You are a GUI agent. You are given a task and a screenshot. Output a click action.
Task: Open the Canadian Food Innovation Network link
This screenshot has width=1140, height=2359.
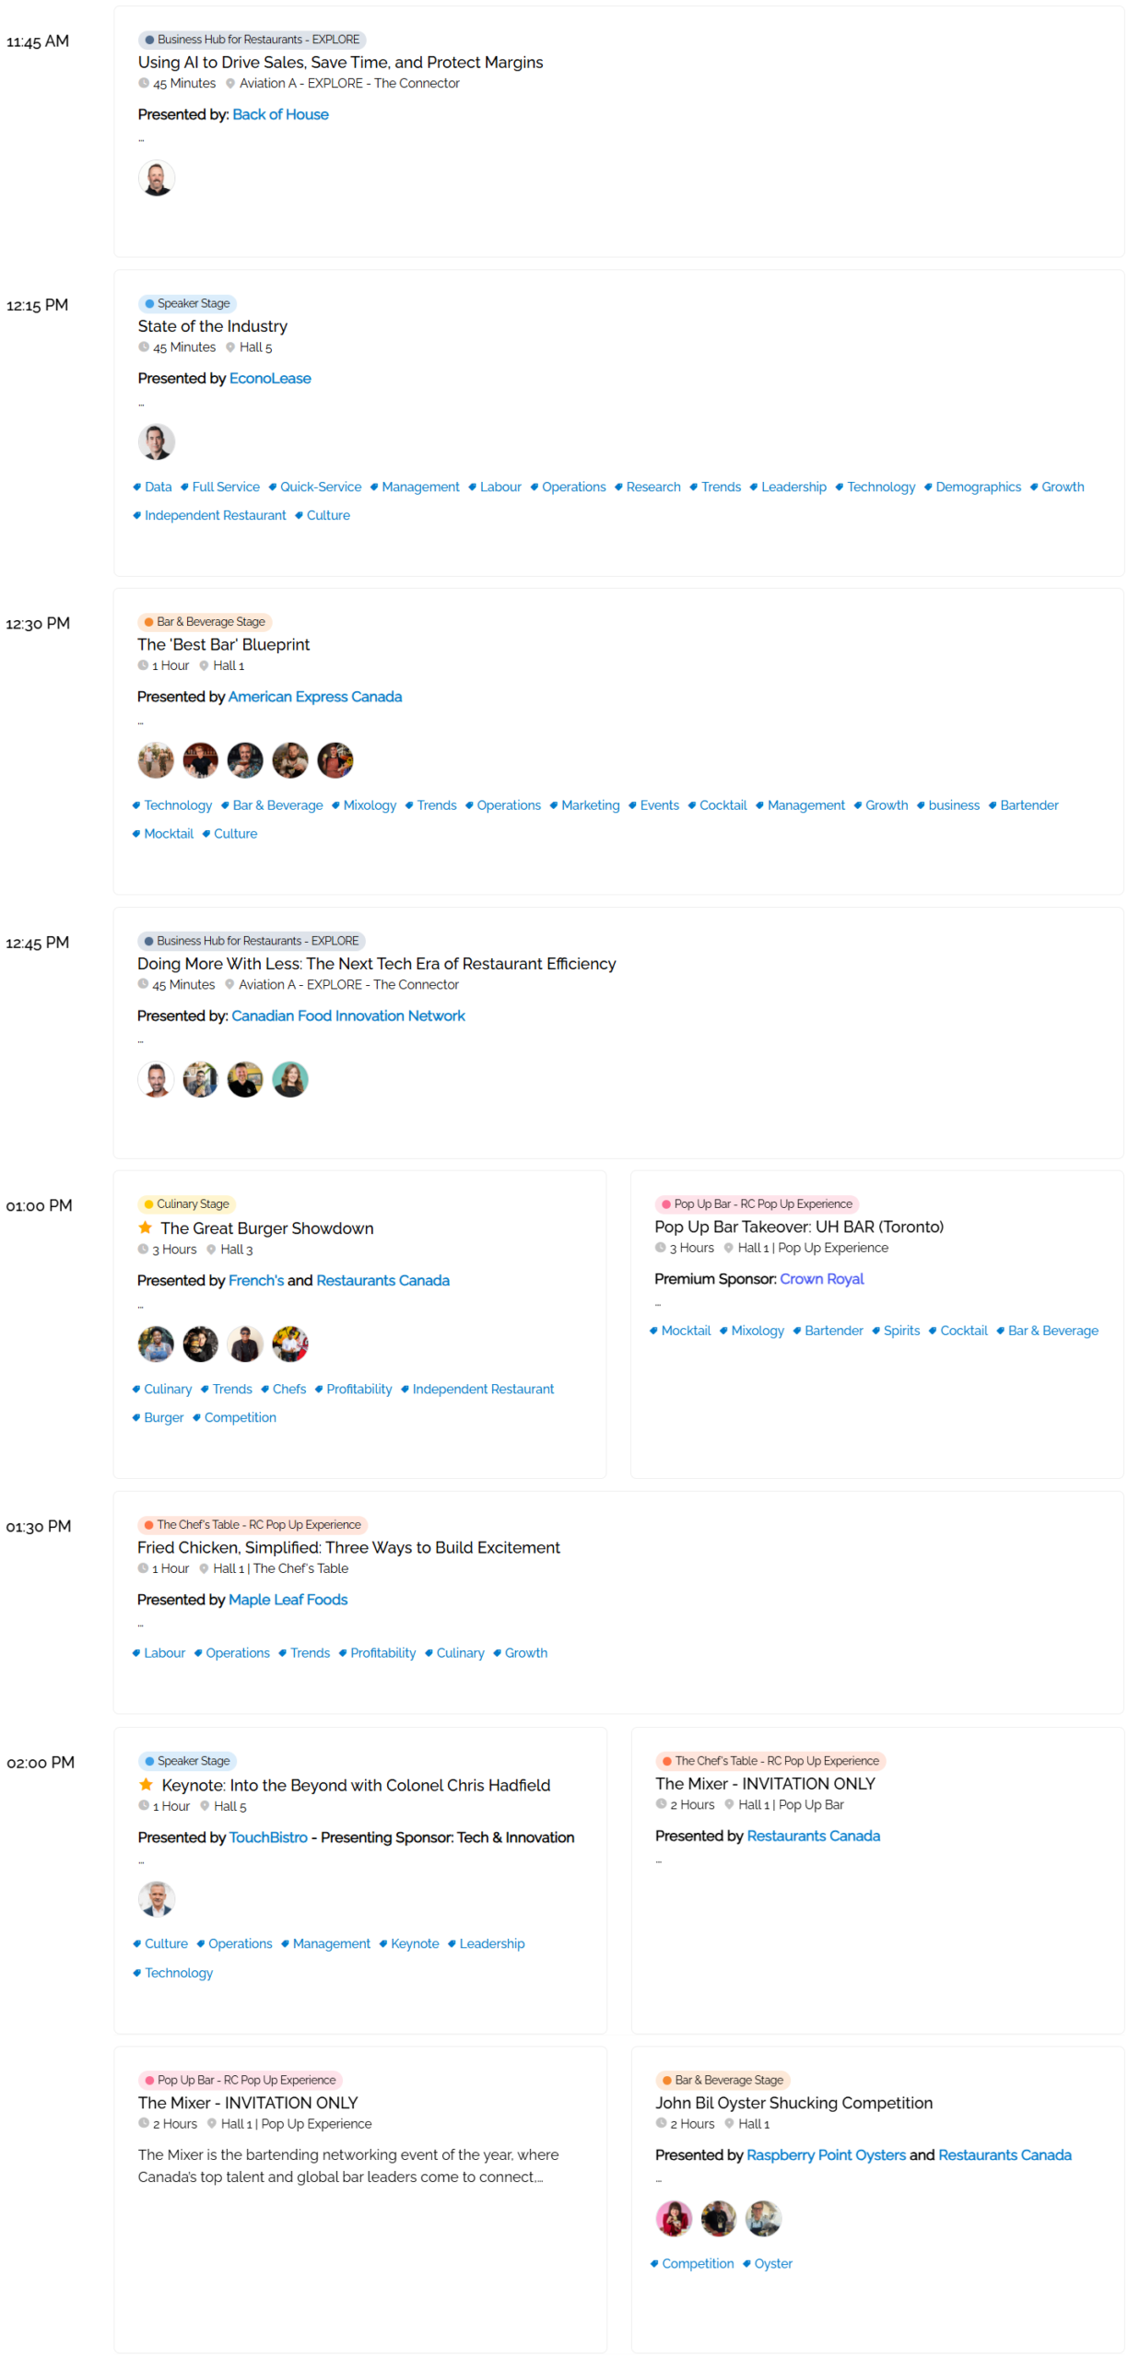click(x=347, y=1015)
